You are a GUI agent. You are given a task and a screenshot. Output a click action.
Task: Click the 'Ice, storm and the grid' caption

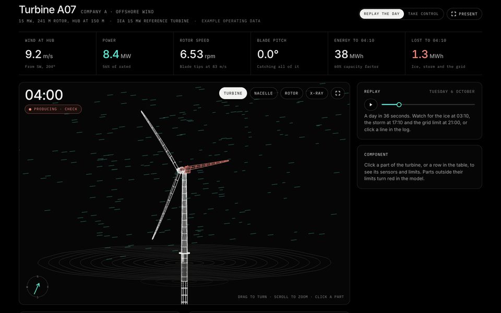pyautogui.click(x=438, y=67)
